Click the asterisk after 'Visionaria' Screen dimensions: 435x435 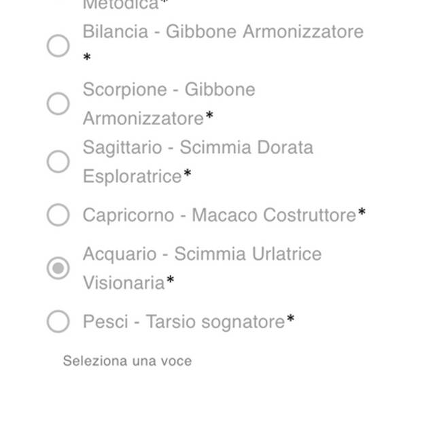click(171, 281)
